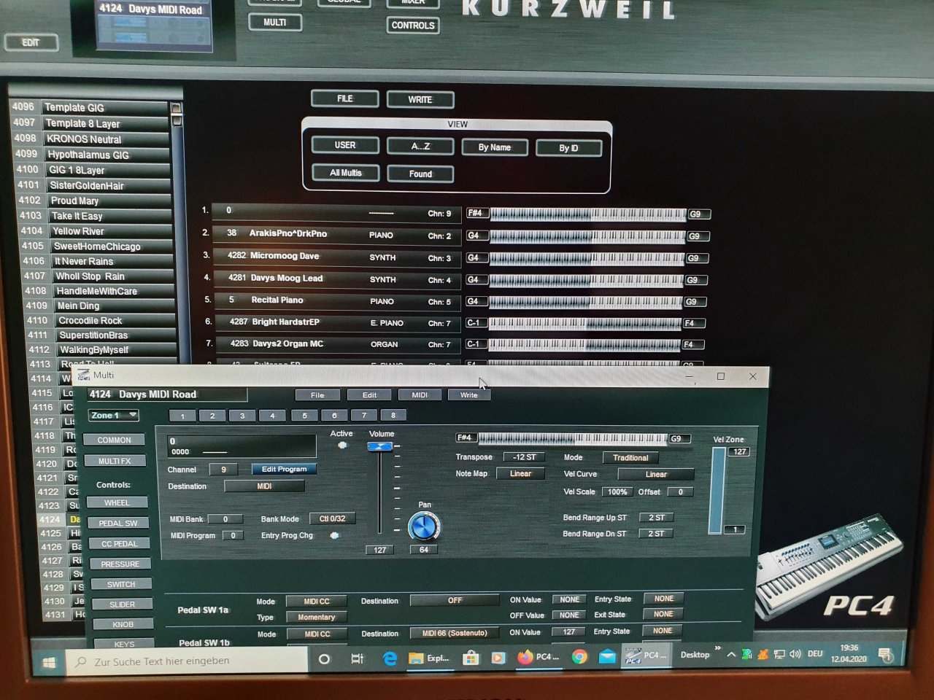Open the File menu in Multi window
This screenshot has height=700, width=934.
tap(317, 395)
